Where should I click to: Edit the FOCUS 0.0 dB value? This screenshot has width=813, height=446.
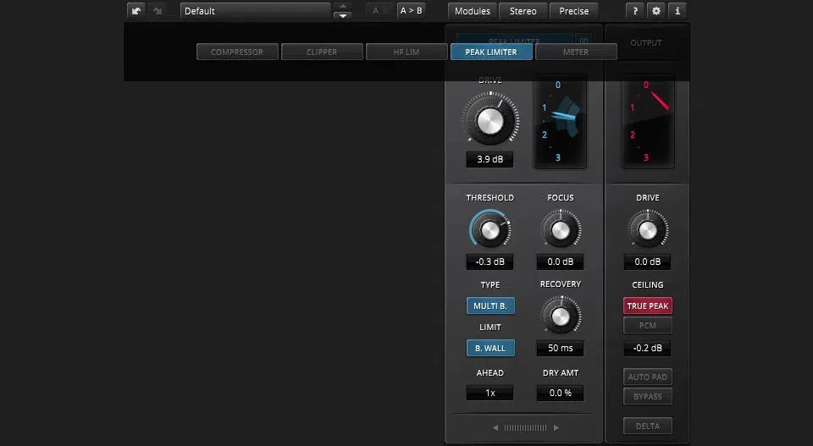(561, 262)
